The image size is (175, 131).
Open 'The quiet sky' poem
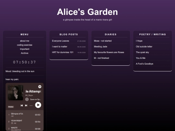click(142, 52)
